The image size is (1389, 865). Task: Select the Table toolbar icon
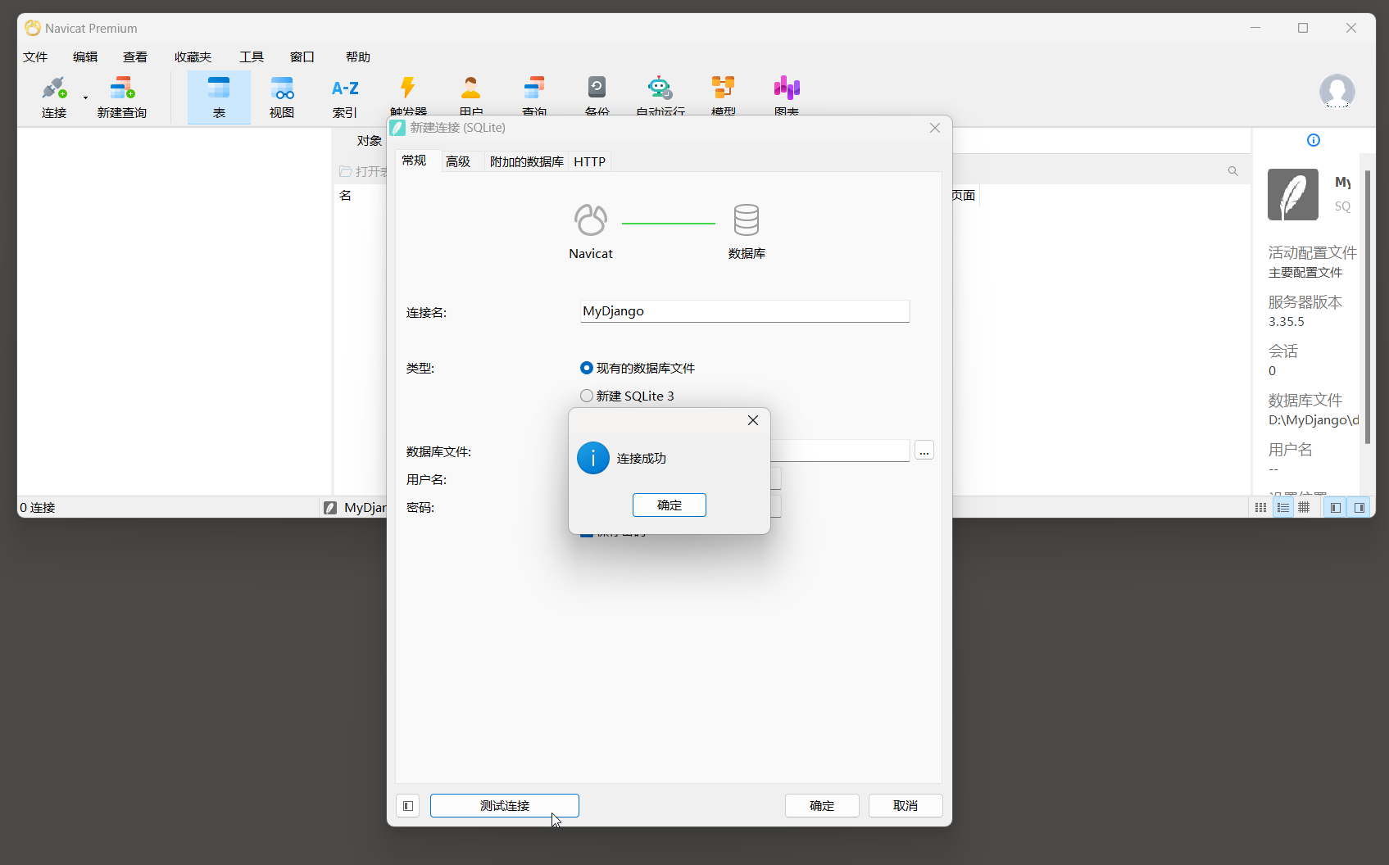(x=219, y=97)
